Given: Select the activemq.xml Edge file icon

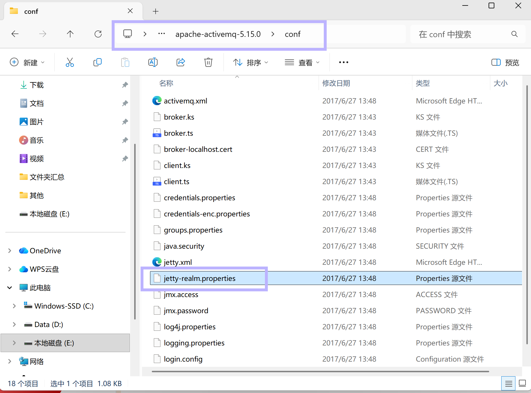Looking at the screenshot, I should (157, 101).
